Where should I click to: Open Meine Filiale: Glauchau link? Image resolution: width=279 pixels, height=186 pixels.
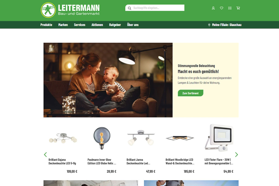[227, 25]
